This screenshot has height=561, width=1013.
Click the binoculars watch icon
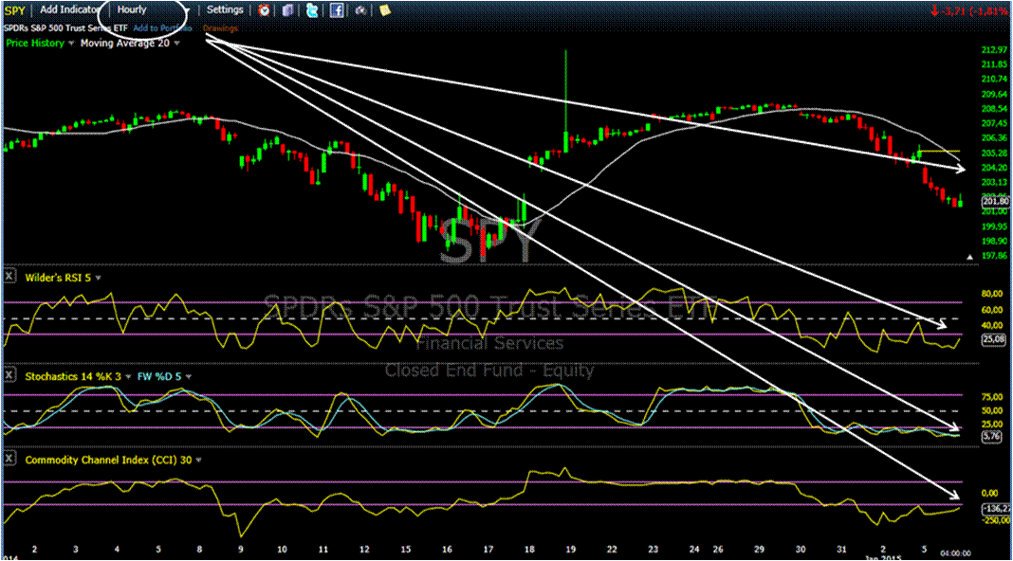pyautogui.click(x=360, y=10)
